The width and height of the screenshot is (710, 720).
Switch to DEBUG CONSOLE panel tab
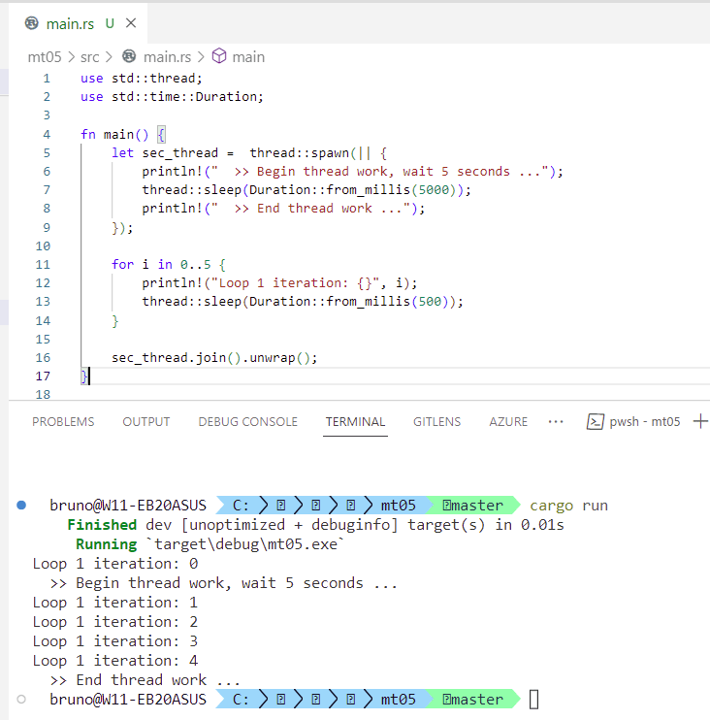click(248, 421)
